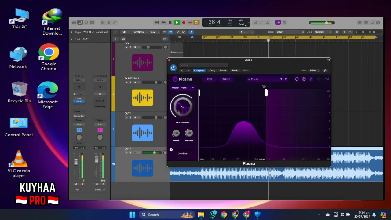Open the tempo and key display dropdown arrow

pos(248,22)
